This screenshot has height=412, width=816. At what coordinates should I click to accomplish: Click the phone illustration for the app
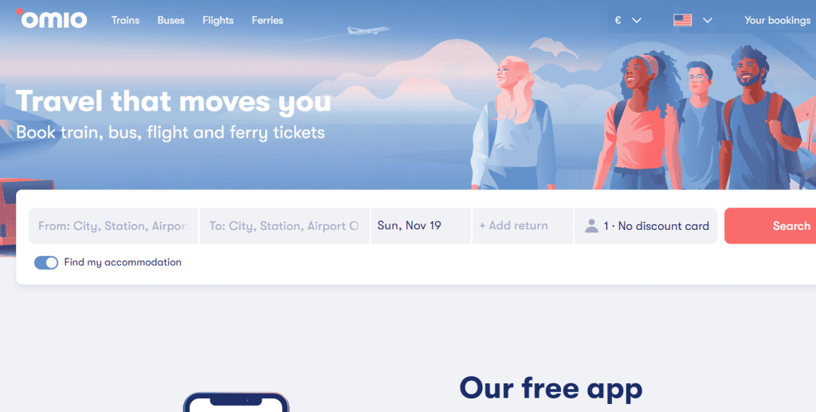[x=236, y=402]
